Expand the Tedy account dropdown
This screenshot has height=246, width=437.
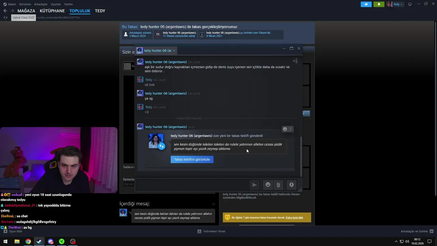[395, 4]
